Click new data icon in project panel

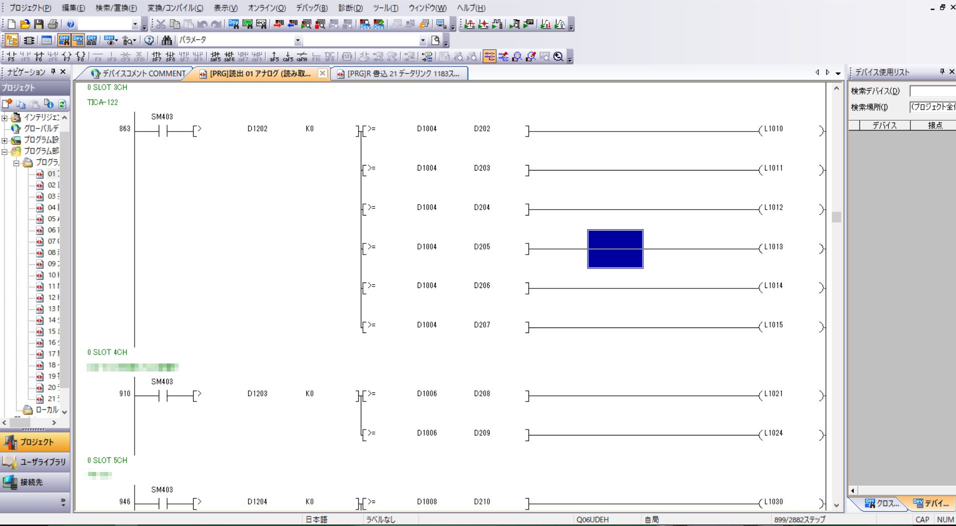tap(7, 104)
